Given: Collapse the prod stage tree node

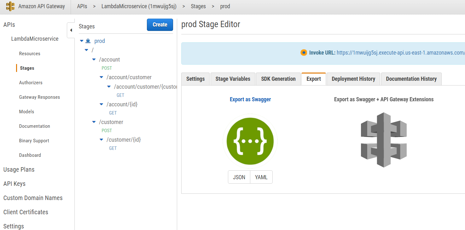Looking at the screenshot, I should (82, 41).
